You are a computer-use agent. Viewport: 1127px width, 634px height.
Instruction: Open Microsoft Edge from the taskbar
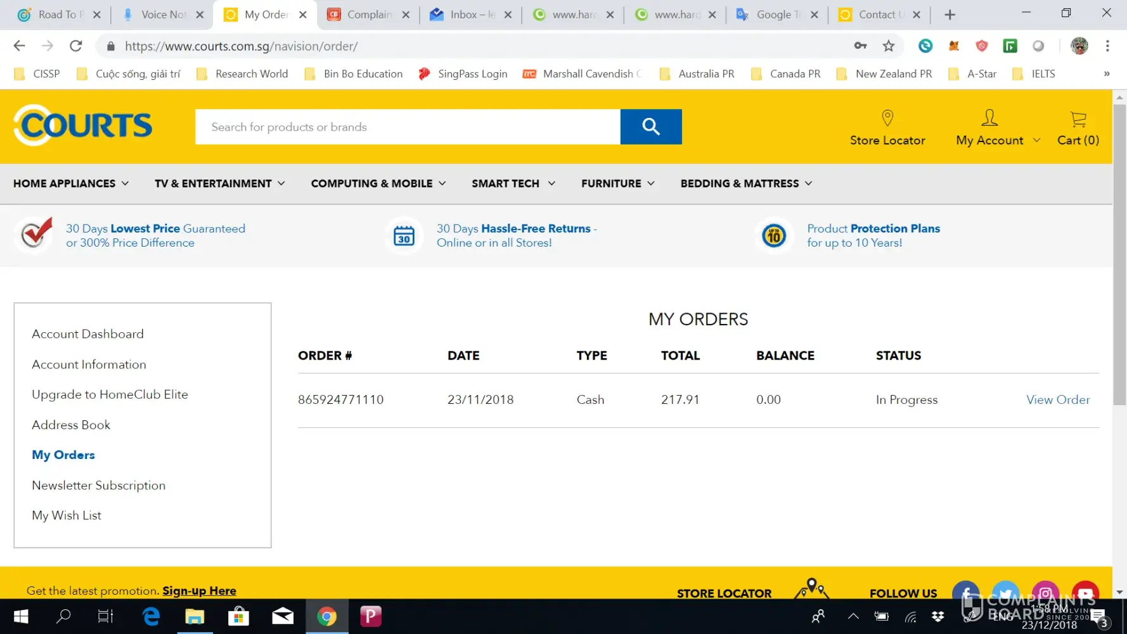coord(151,616)
